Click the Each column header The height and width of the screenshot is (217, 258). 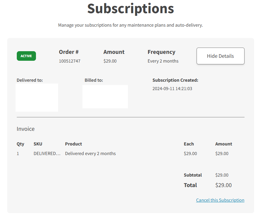coord(189,144)
